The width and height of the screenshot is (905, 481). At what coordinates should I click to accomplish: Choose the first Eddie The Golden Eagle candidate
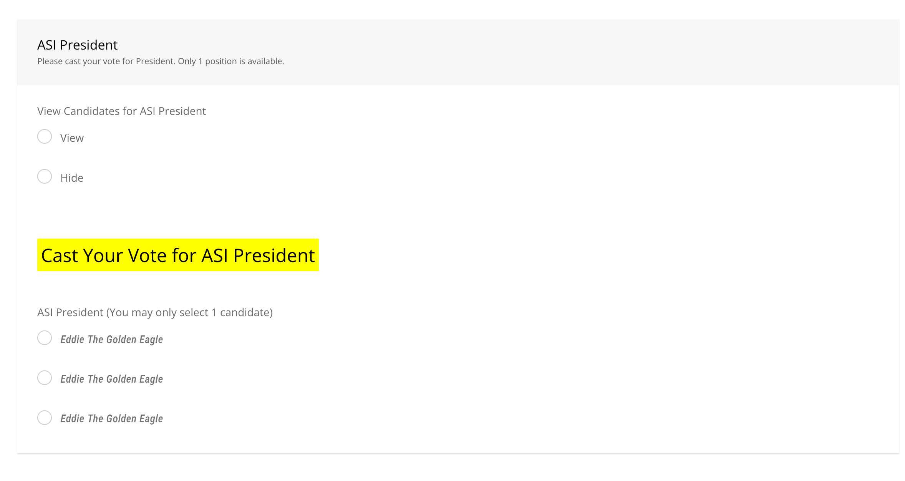click(45, 338)
